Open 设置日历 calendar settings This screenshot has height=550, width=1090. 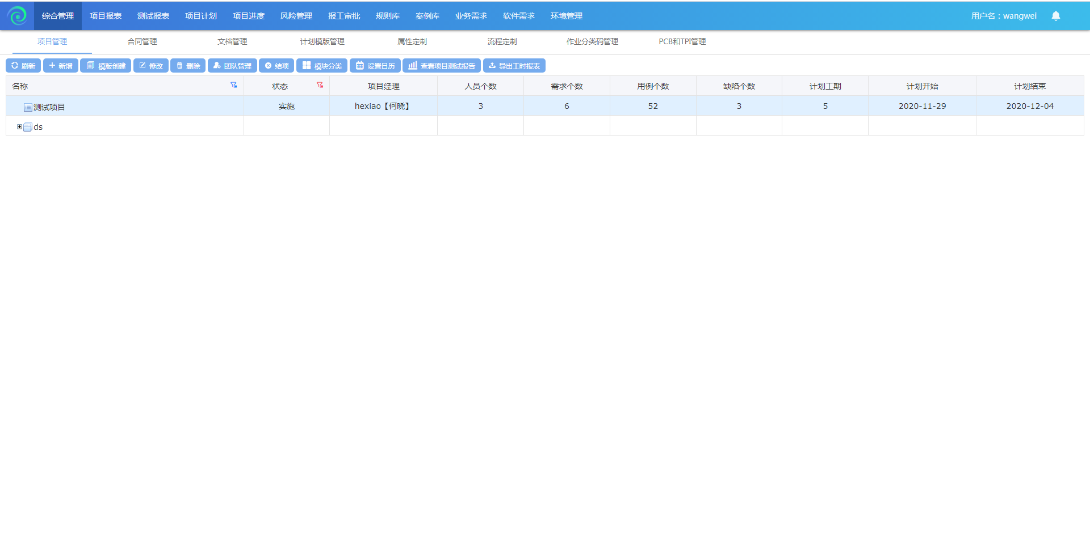coord(375,66)
